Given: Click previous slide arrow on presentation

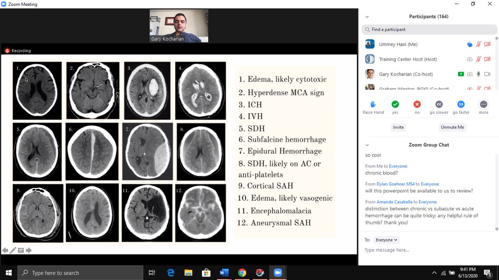Looking at the screenshot, I should [x=5, y=250].
